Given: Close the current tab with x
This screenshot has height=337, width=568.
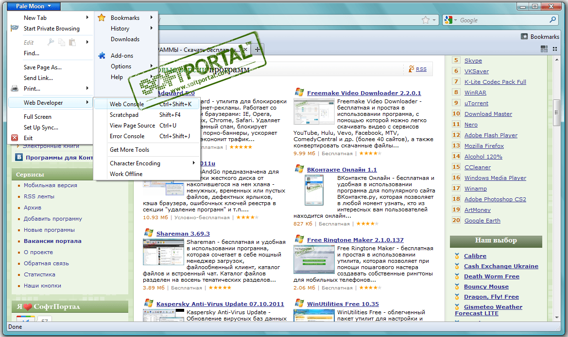Looking at the screenshot, I should [x=245, y=49].
